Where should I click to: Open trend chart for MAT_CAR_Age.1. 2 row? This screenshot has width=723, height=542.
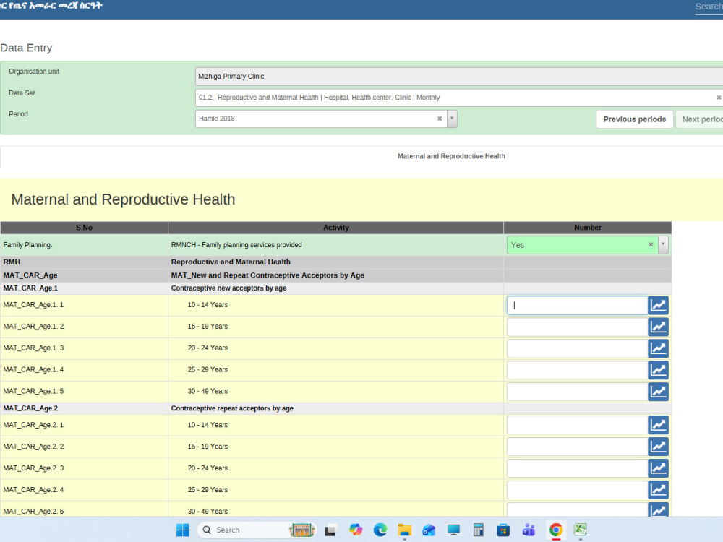pyautogui.click(x=658, y=327)
